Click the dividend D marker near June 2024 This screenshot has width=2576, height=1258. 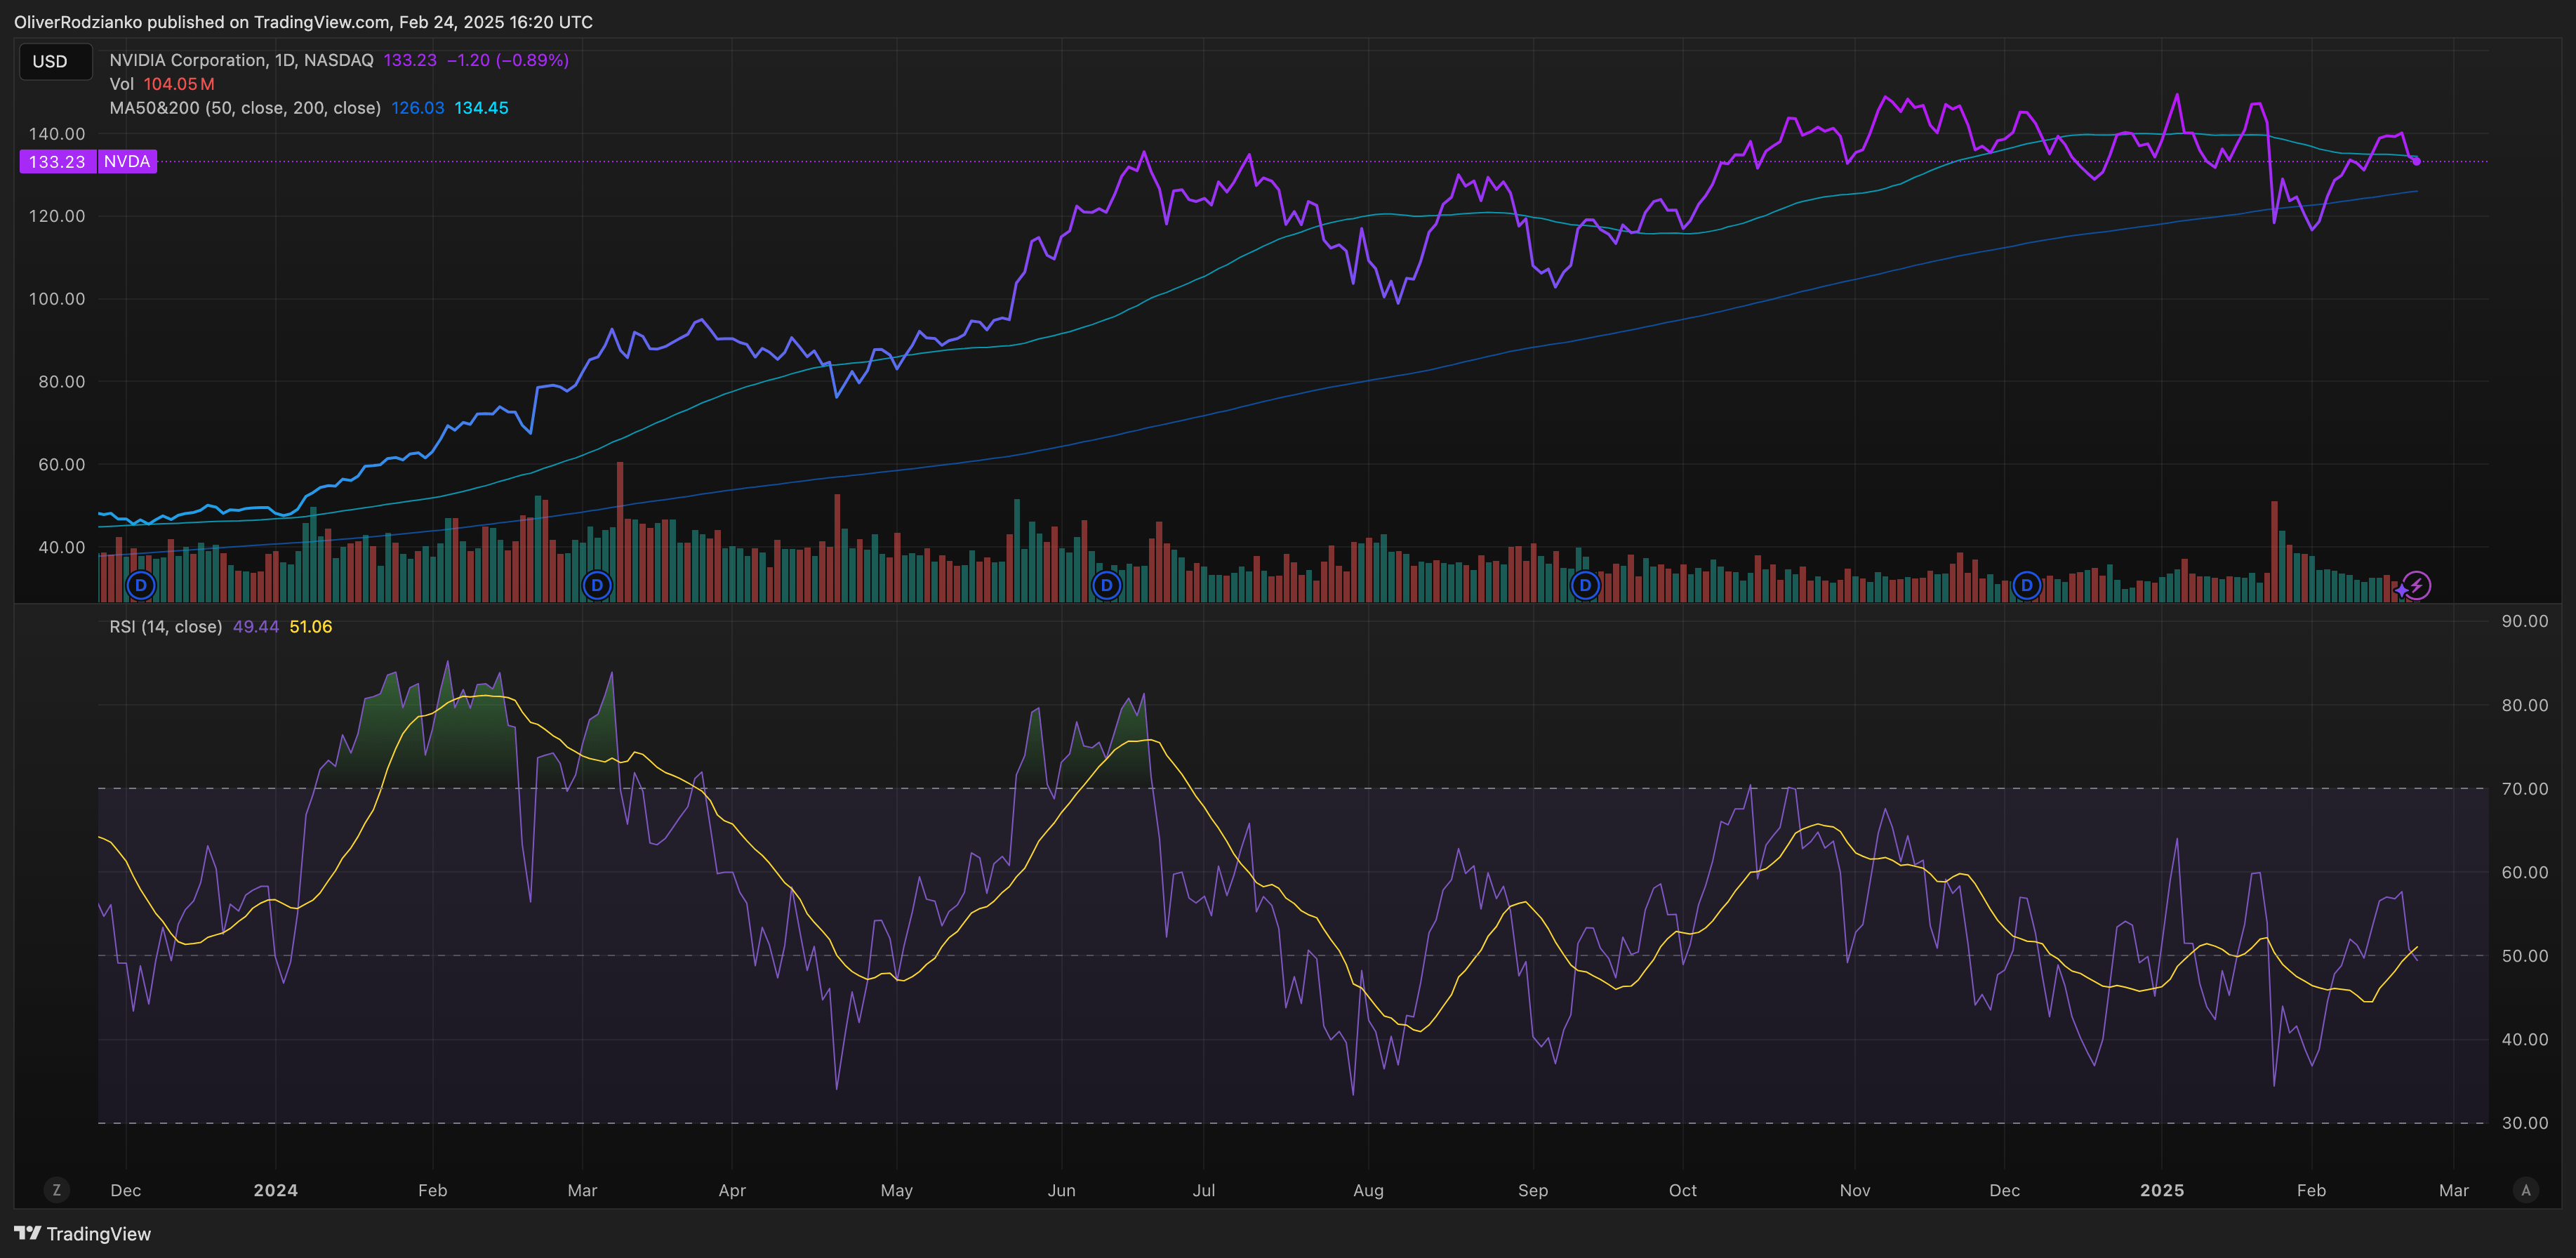[1106, 585]
